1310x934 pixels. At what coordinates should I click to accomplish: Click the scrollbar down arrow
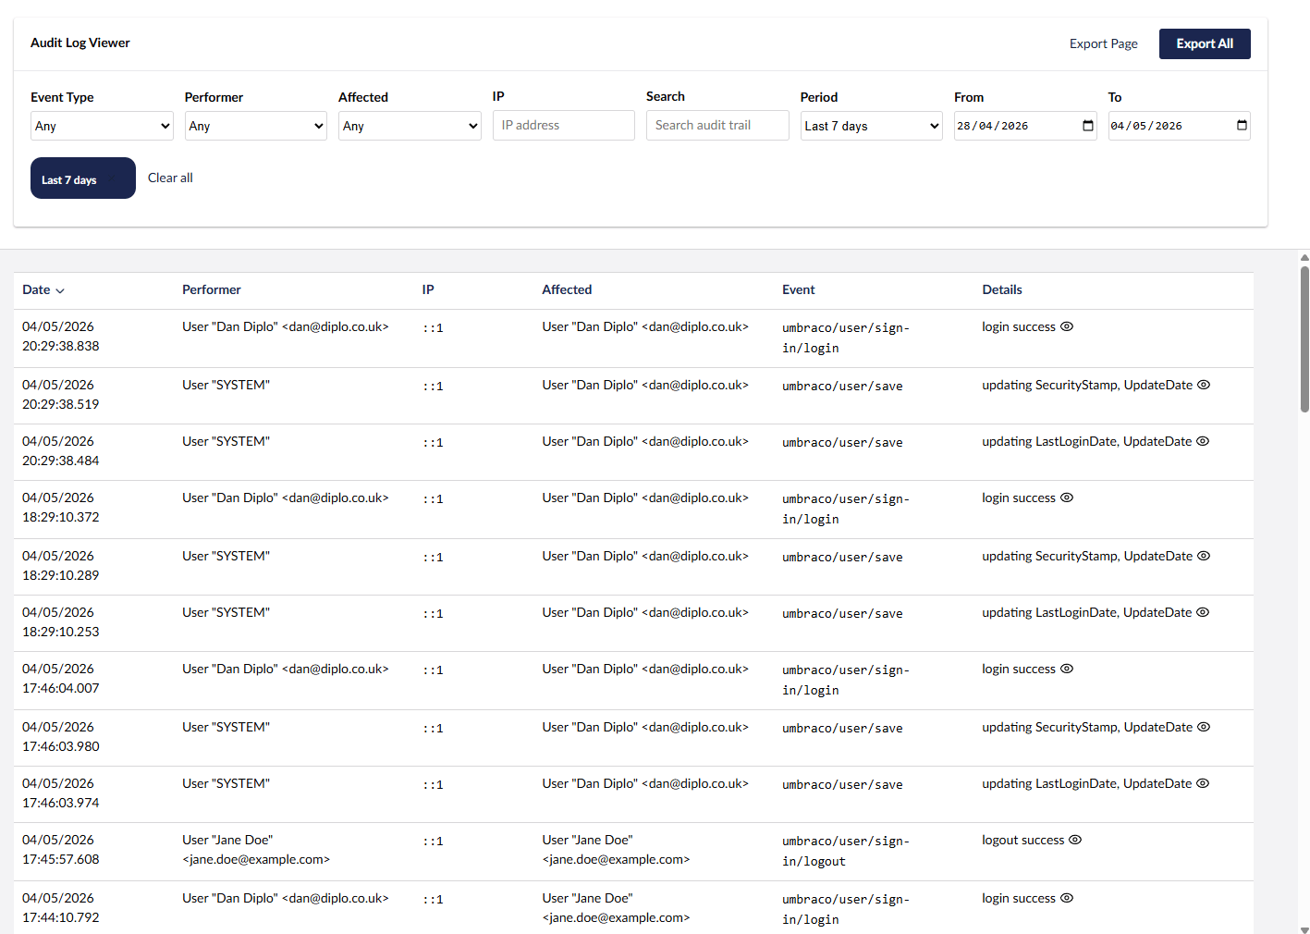(x=1304, y=928)
